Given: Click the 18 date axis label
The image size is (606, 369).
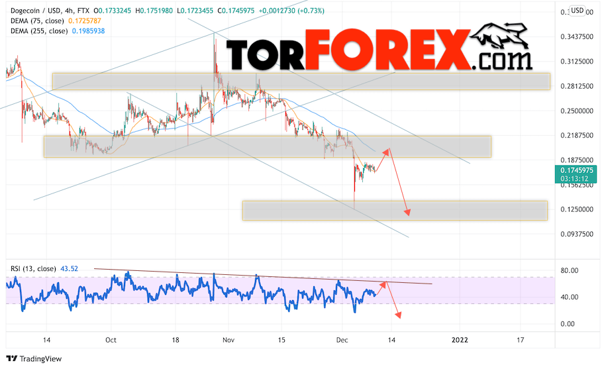Looking at the screenshot, I should click(176, 340).
